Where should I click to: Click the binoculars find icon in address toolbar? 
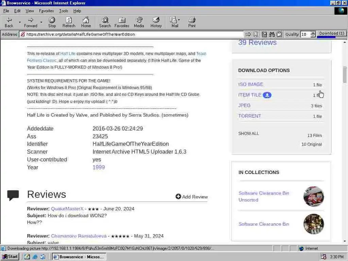[272, 34]
